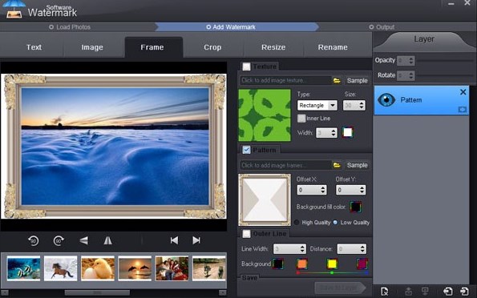Viewport: 477px width, 298px height.
Task: Toggle Pattern layer visibility eye
Action: coord(386,100)
